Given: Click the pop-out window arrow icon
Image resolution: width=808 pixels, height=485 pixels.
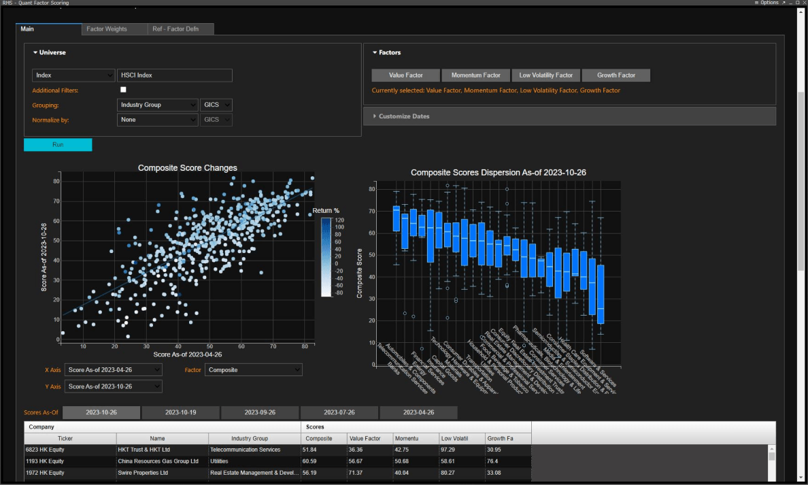Looking at the screenshot, I should 784,3.
